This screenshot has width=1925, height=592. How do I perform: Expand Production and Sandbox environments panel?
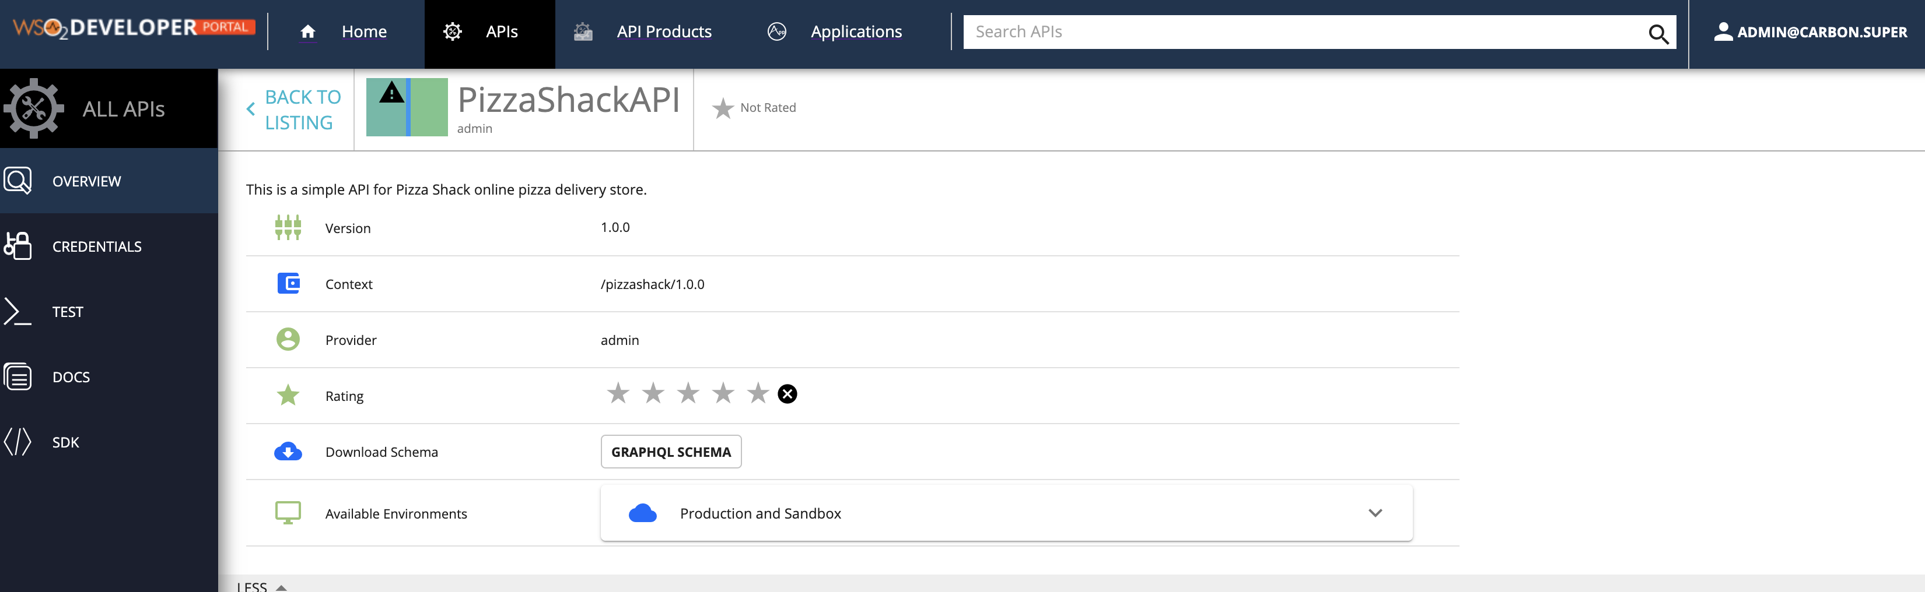pos(1006,513)
